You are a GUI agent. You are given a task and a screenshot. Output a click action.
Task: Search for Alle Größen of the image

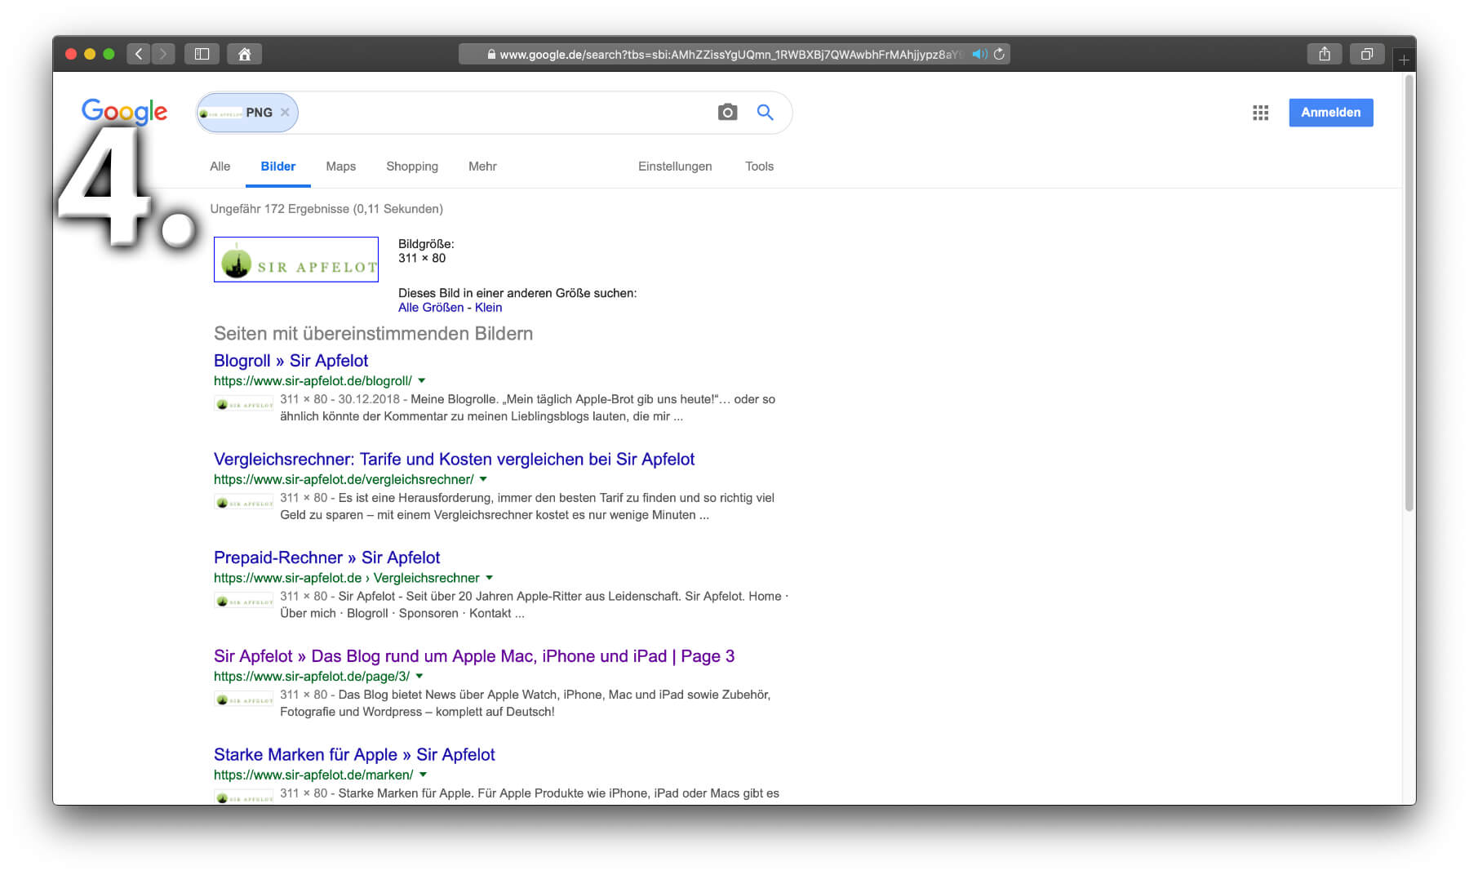pyautogui.click(x=431, y=308)
